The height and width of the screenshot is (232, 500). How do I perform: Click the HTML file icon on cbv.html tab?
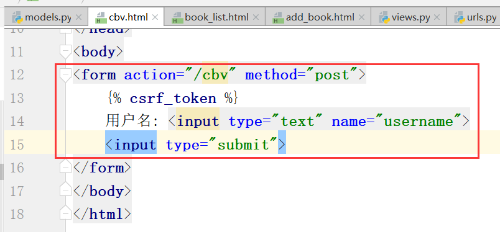tap(101, 18)
